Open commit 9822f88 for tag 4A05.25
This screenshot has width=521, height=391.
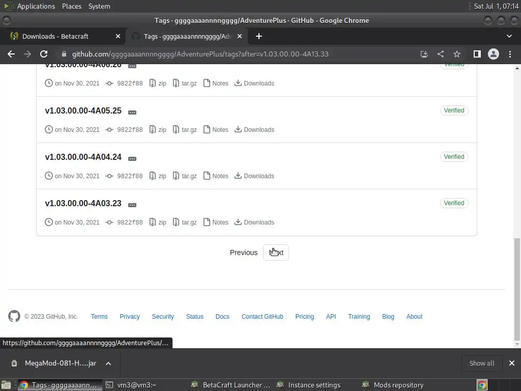click(124, 130)
